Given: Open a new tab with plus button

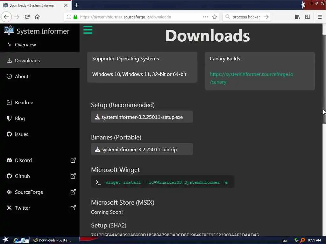Looking at the screenshot, I should coord(76,5).
